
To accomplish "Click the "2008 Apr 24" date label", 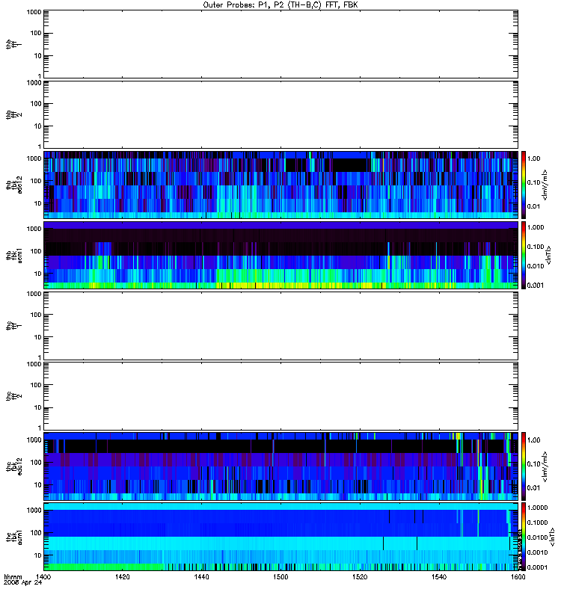I will coord(23,583).
